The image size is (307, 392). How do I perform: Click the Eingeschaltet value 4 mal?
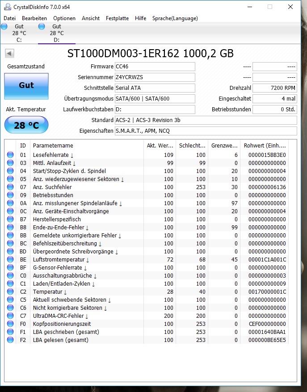tap(275, 98)
